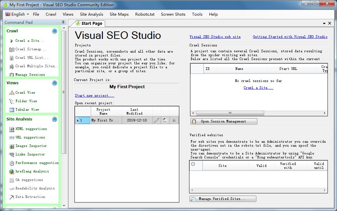Open Tabular View
Screen dimensions: 337x211
tap(27, 110)
